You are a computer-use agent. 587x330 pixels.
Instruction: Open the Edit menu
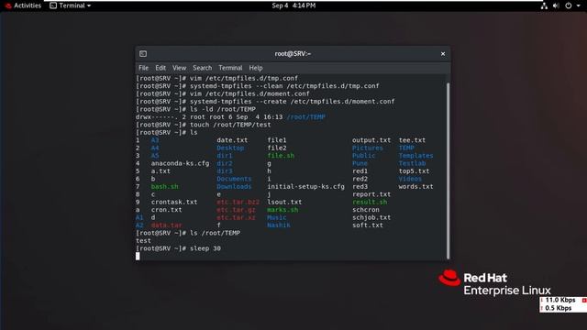pos(161,68)
